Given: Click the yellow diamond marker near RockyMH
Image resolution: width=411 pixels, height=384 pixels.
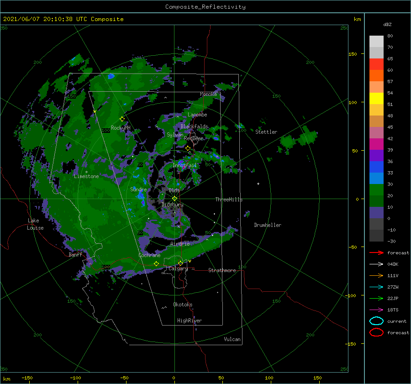Looking at the screenshot, I should coord(122,119).
